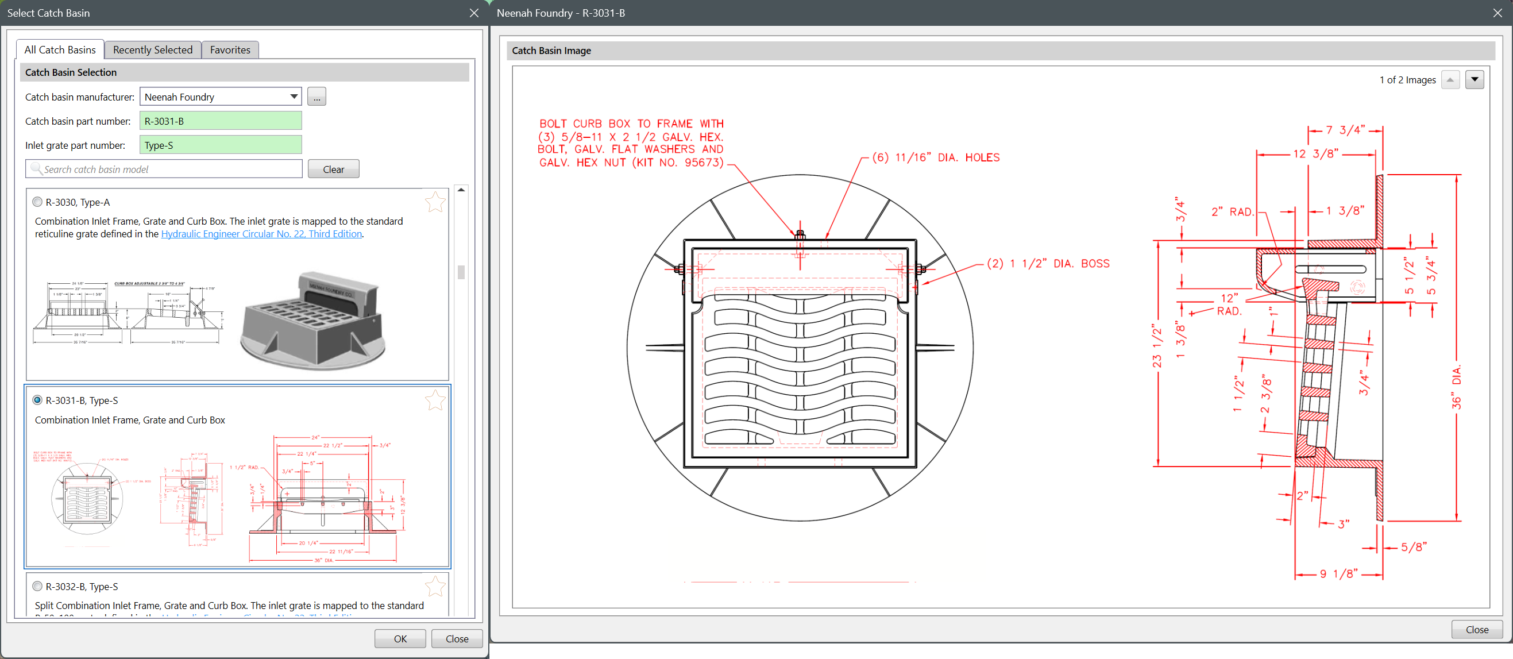Image resolution: width=1513 pixels, height=659 pixels.
Task: Click the search magnifier icon
Action: tap(36, 168)
